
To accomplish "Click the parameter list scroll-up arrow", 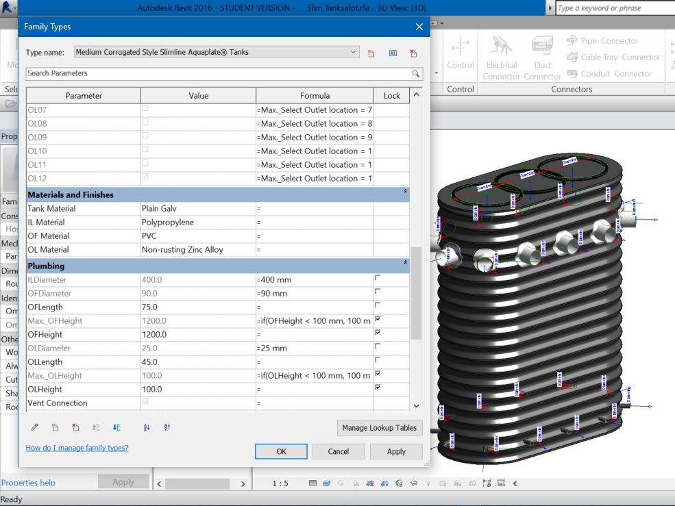I will pyautogui.click(x=416, y=94).
